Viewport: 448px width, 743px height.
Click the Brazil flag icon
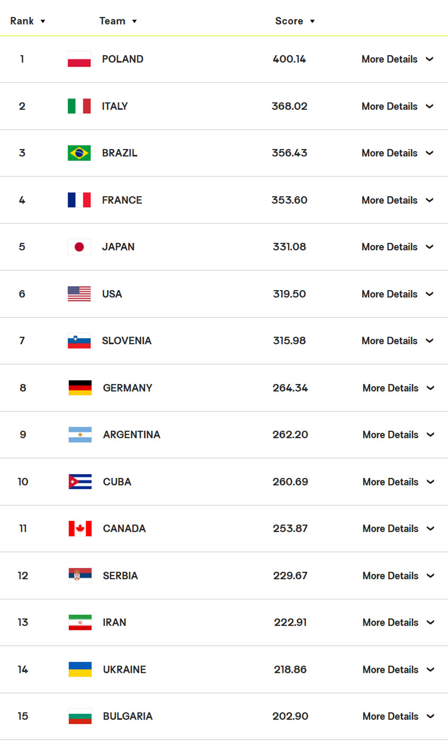tap(79, 153)
